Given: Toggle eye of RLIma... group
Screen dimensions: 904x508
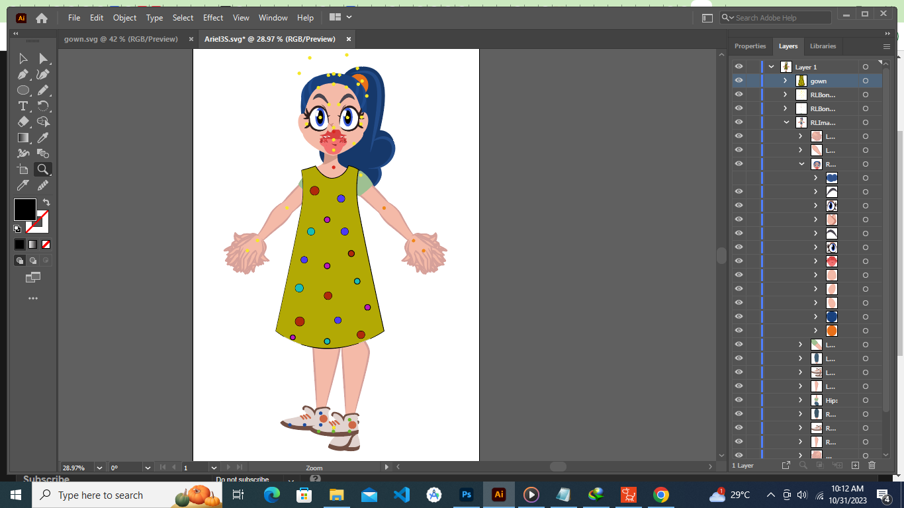Looking at the screenshot, I should pyautogui.click(x=739, y=122).
